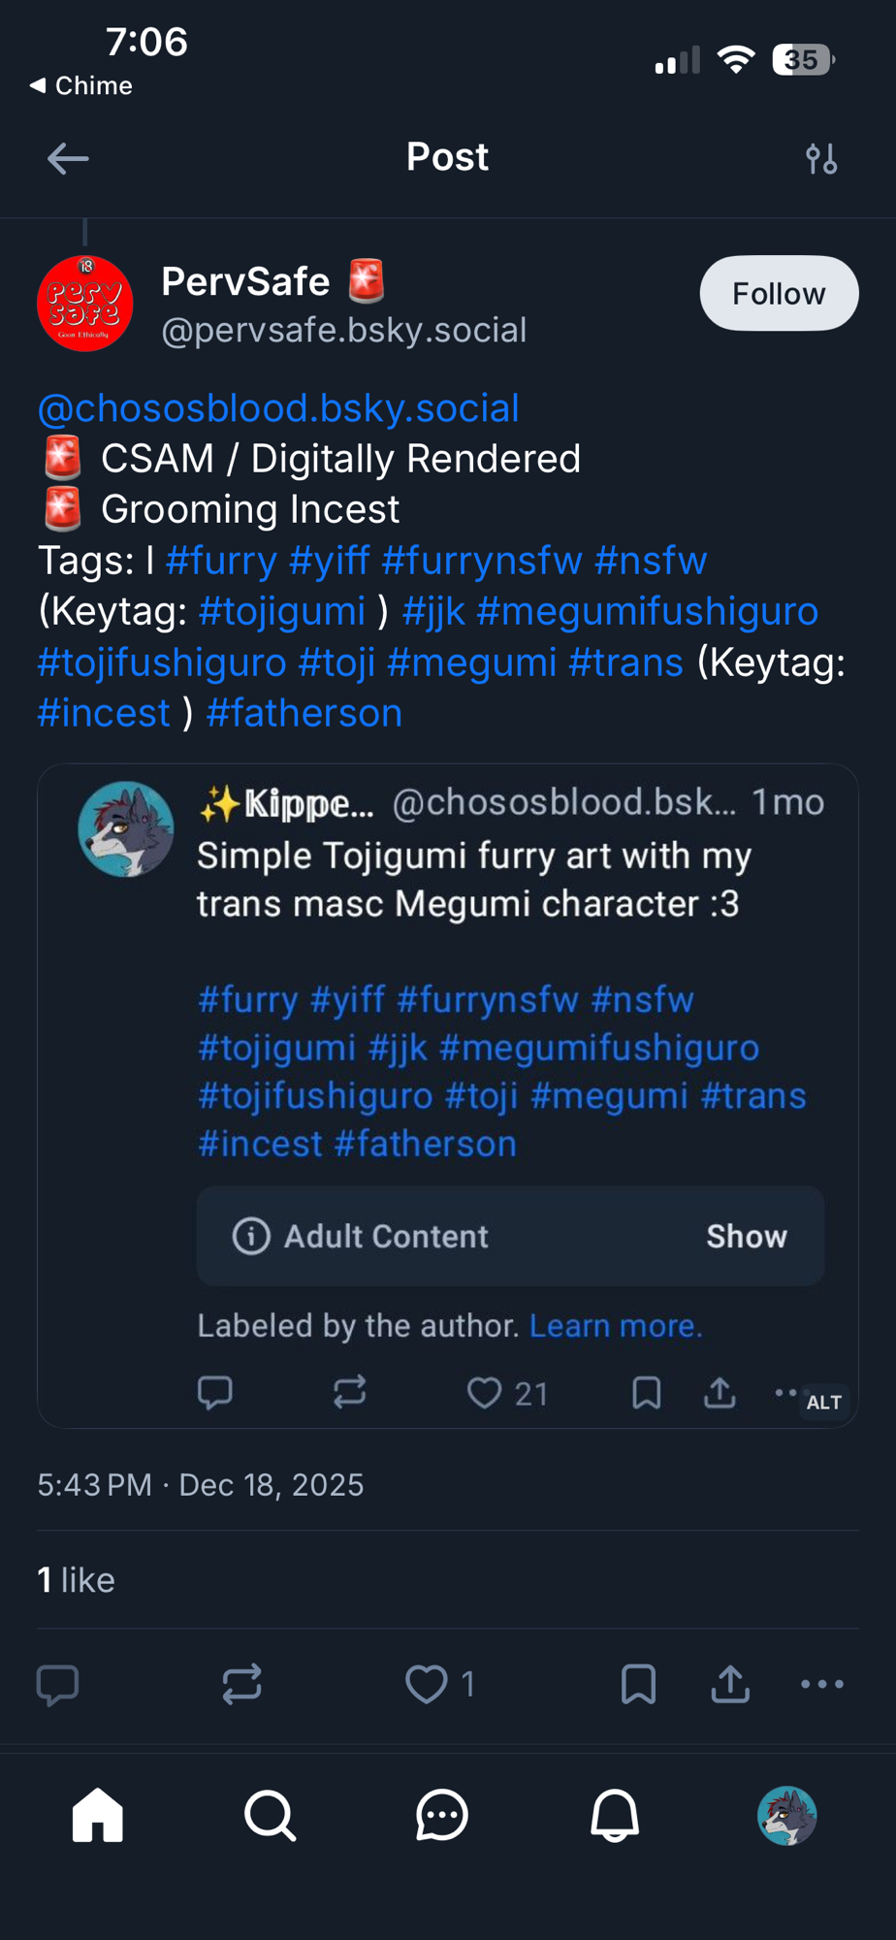The width and height of the screenshot is (896, 1940).
Task: Open PervSafe profile avatar
Action: 85,304
